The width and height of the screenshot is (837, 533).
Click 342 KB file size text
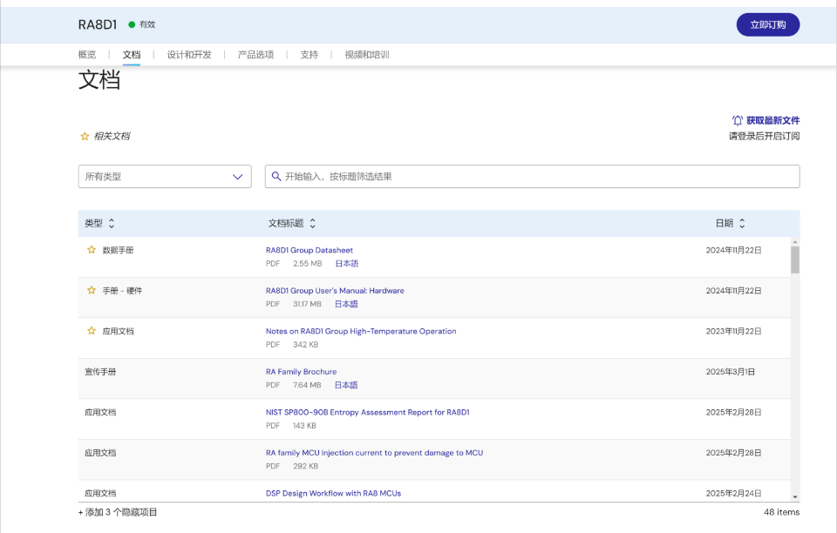305,344
